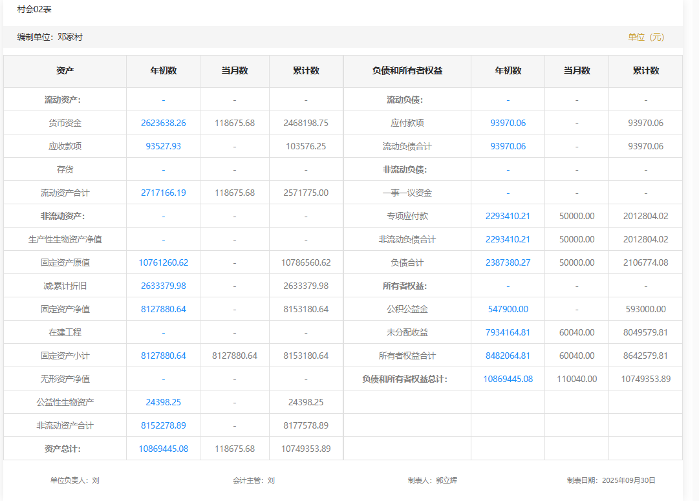Image resolution: width=699 pixels, height=501 pixels.
Task: Open 未分配收益 年初数 link 7934164.81
Action: click(x=508, y=332)
